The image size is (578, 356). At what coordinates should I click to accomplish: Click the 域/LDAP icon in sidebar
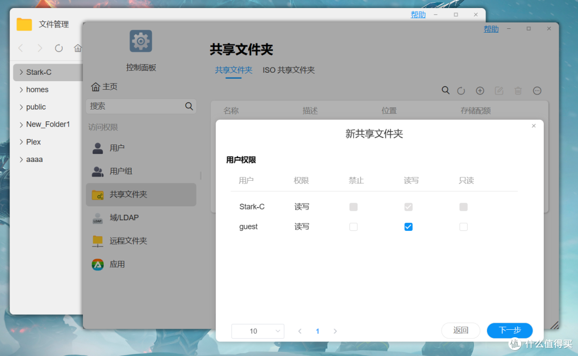click(98, 218)
